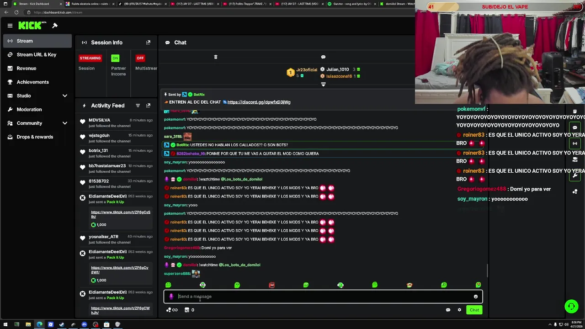Screen dimensions: 585x329
Task: Pop out the Activity Feed panel
Action: 148,106
